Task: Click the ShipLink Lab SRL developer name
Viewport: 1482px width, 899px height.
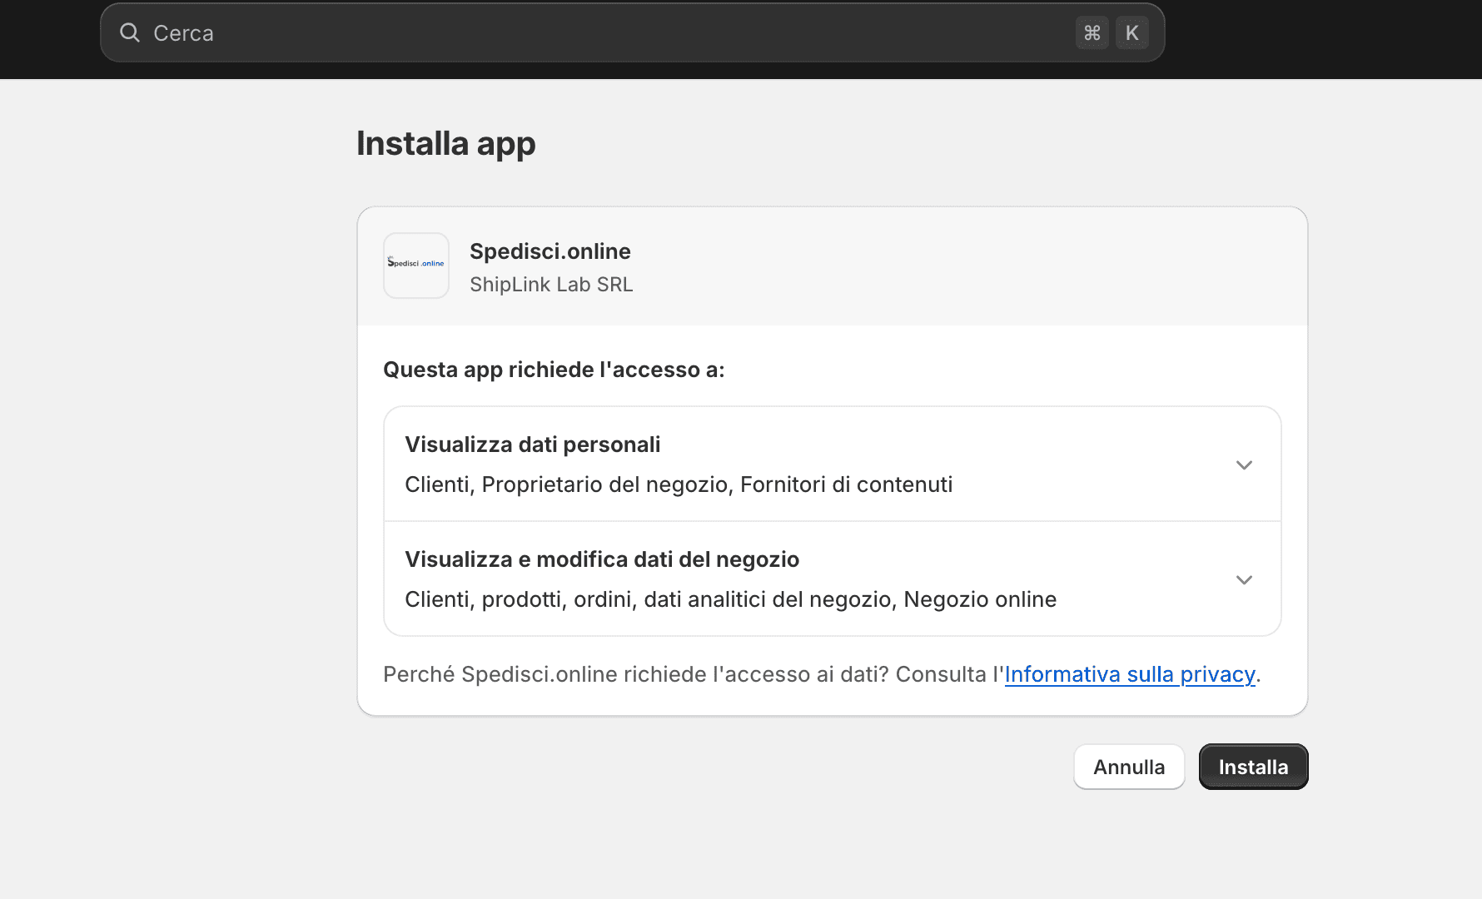Action: (x=551, y=285)
